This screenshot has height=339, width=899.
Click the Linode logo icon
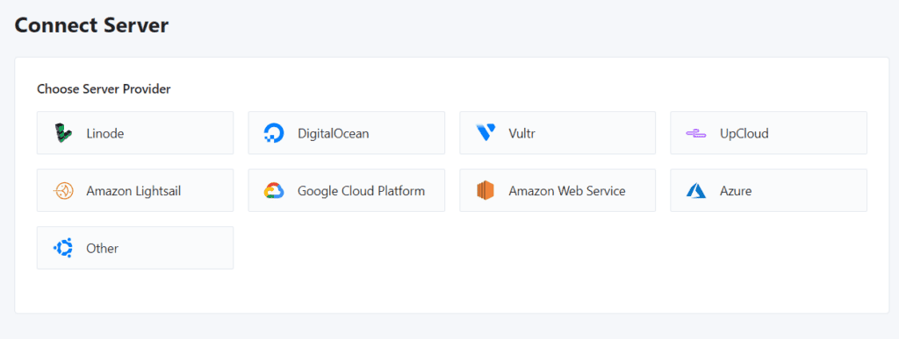pos(63,133)
